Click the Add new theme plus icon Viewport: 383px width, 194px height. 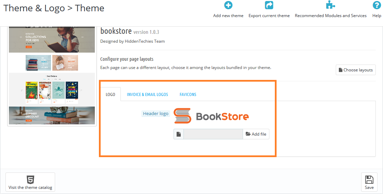point(228,5)
